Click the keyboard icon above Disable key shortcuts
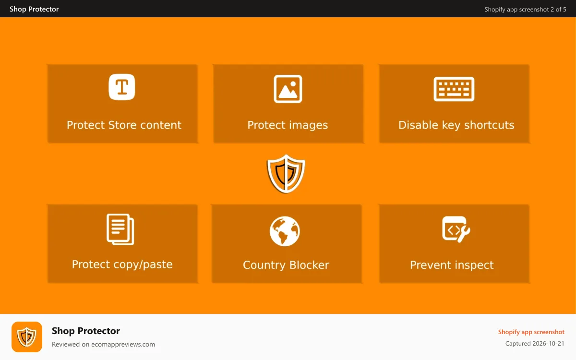The width and height of the screenshot is (576, 360). (454, 89)
